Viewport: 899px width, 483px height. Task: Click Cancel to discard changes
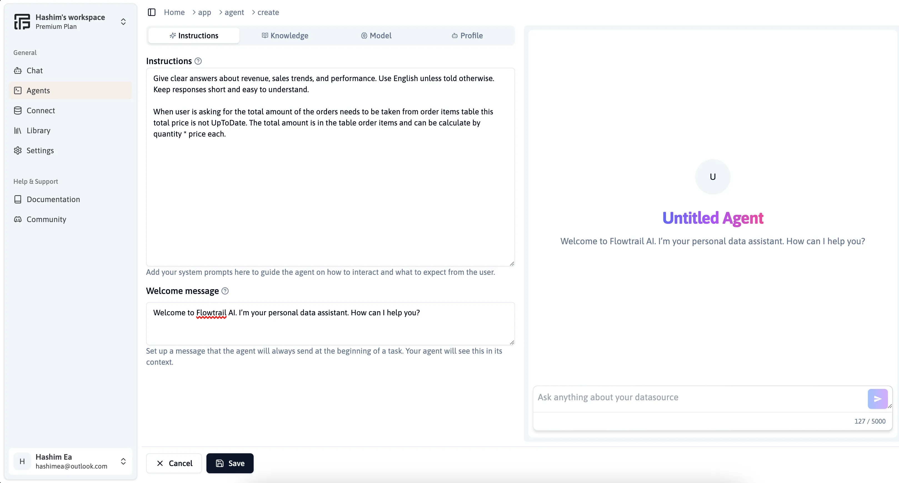[174, 463]
